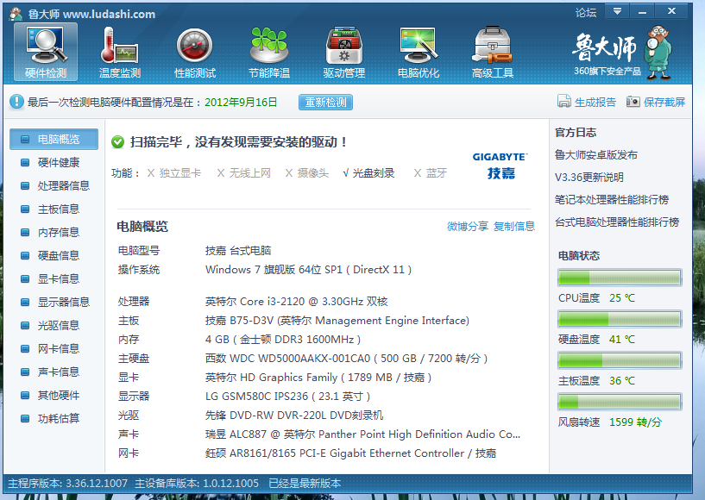Screen dimensions: 705x500
Task: Click the AR8161/8165 Ethernet Controller value
Action: coord(350,453)
